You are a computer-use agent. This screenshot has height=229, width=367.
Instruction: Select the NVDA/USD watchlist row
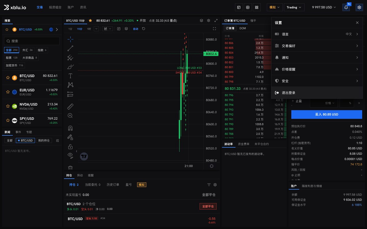(x=32, y=106)
